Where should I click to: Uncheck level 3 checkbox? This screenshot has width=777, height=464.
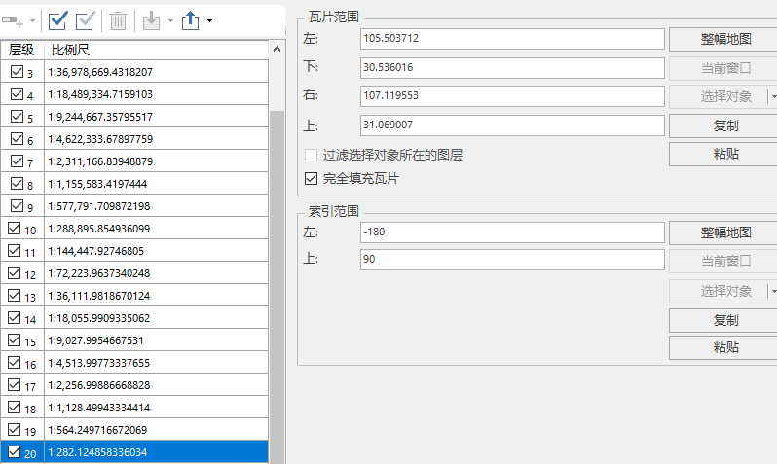click(x=17, y=71)
